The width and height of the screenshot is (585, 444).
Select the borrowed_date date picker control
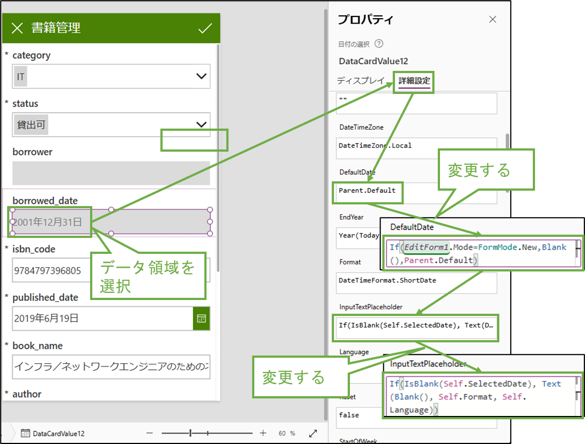tap(111, 222)
